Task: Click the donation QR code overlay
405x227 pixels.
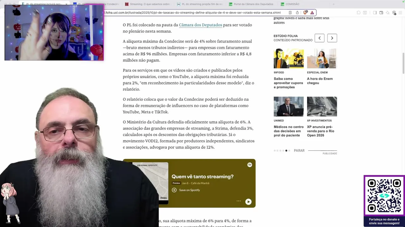Action: (x=384, y=195)
